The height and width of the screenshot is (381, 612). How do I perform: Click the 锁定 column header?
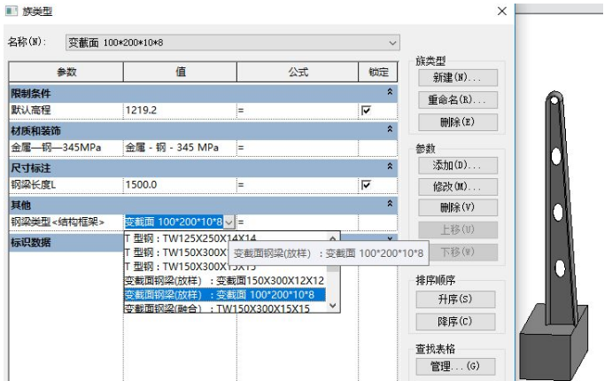point(378,73)
